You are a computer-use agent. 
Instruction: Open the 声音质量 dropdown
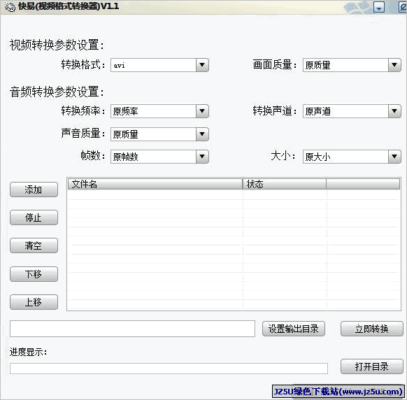tap(202, 134)
